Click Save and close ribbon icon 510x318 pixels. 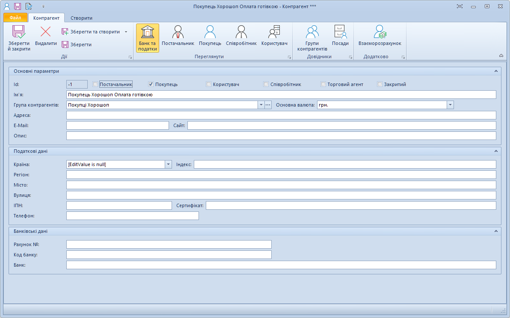pos(18,32)
